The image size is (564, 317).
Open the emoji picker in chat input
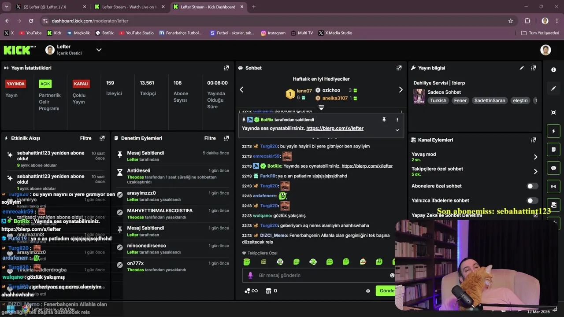click(392, 275)
